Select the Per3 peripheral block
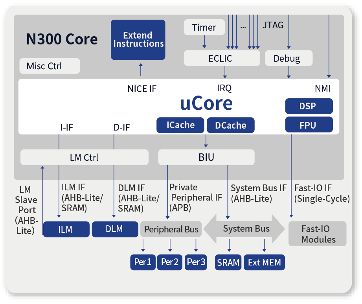362x304 pixels. 196,262
